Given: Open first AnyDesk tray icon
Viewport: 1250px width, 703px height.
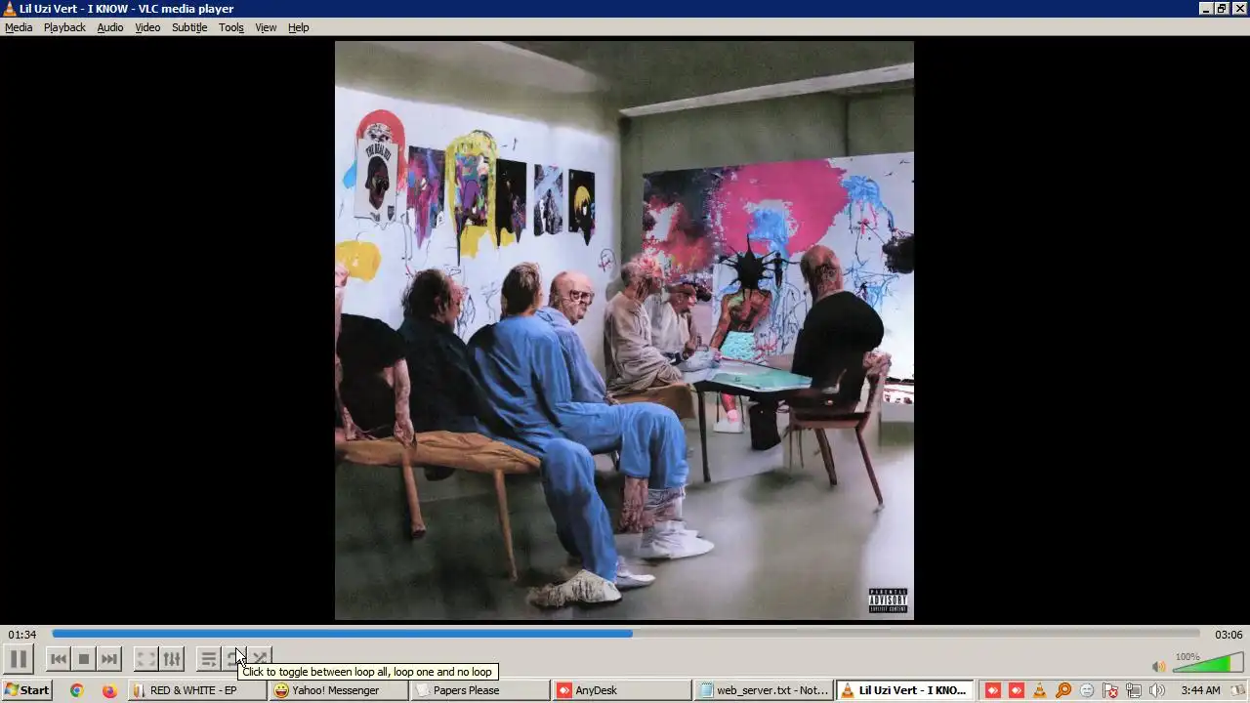Looking at the screenshot, I should point(993,690).
